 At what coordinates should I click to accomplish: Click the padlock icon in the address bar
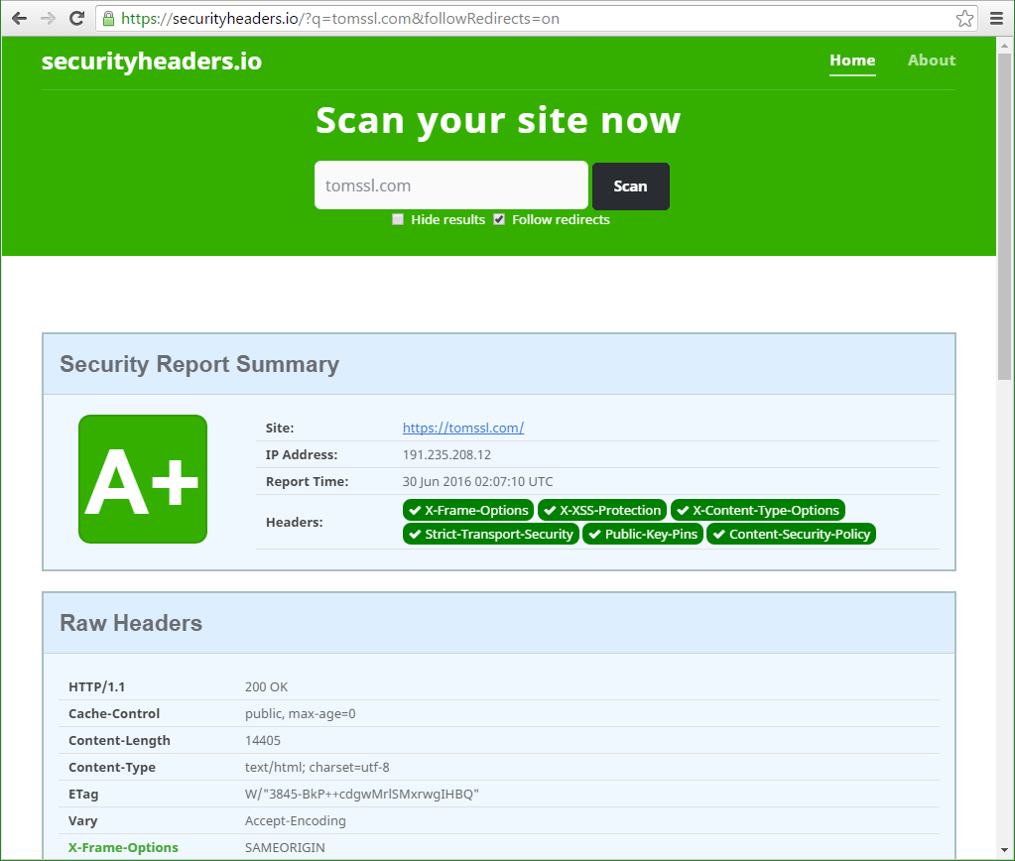point(107,18)
